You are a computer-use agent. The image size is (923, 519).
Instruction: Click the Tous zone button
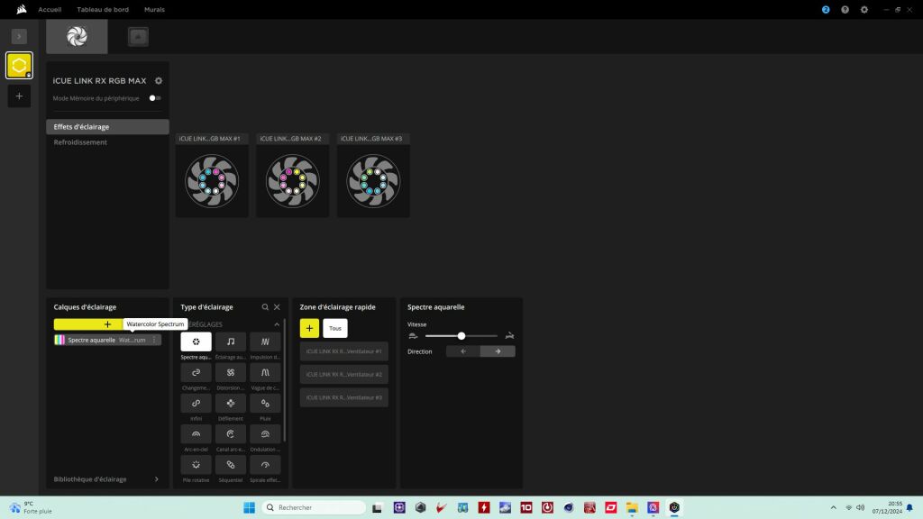pos(335,328)
